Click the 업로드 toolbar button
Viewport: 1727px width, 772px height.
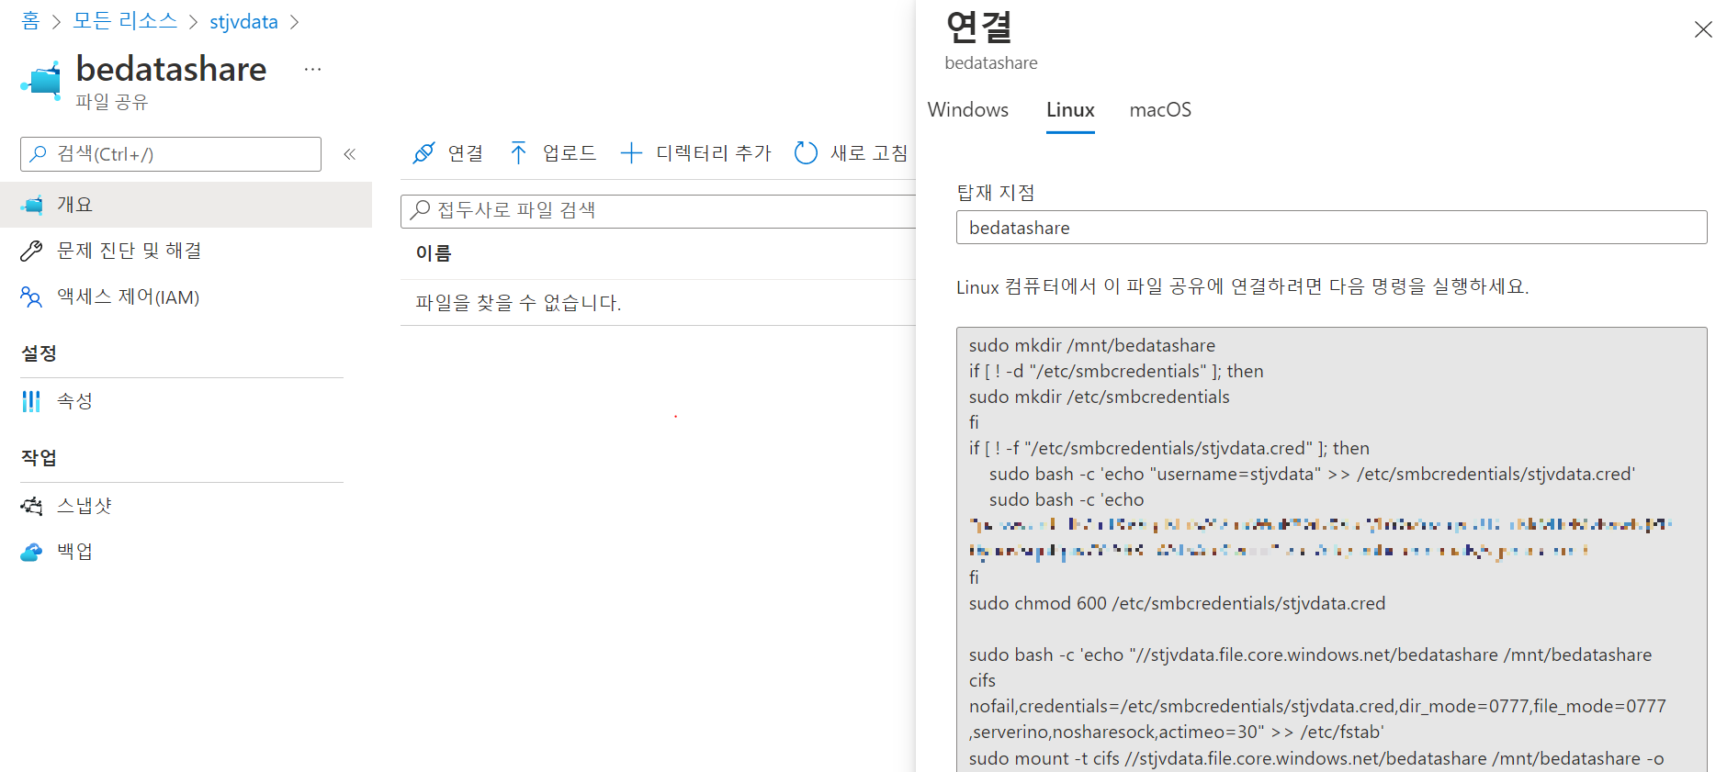point(553,153)
